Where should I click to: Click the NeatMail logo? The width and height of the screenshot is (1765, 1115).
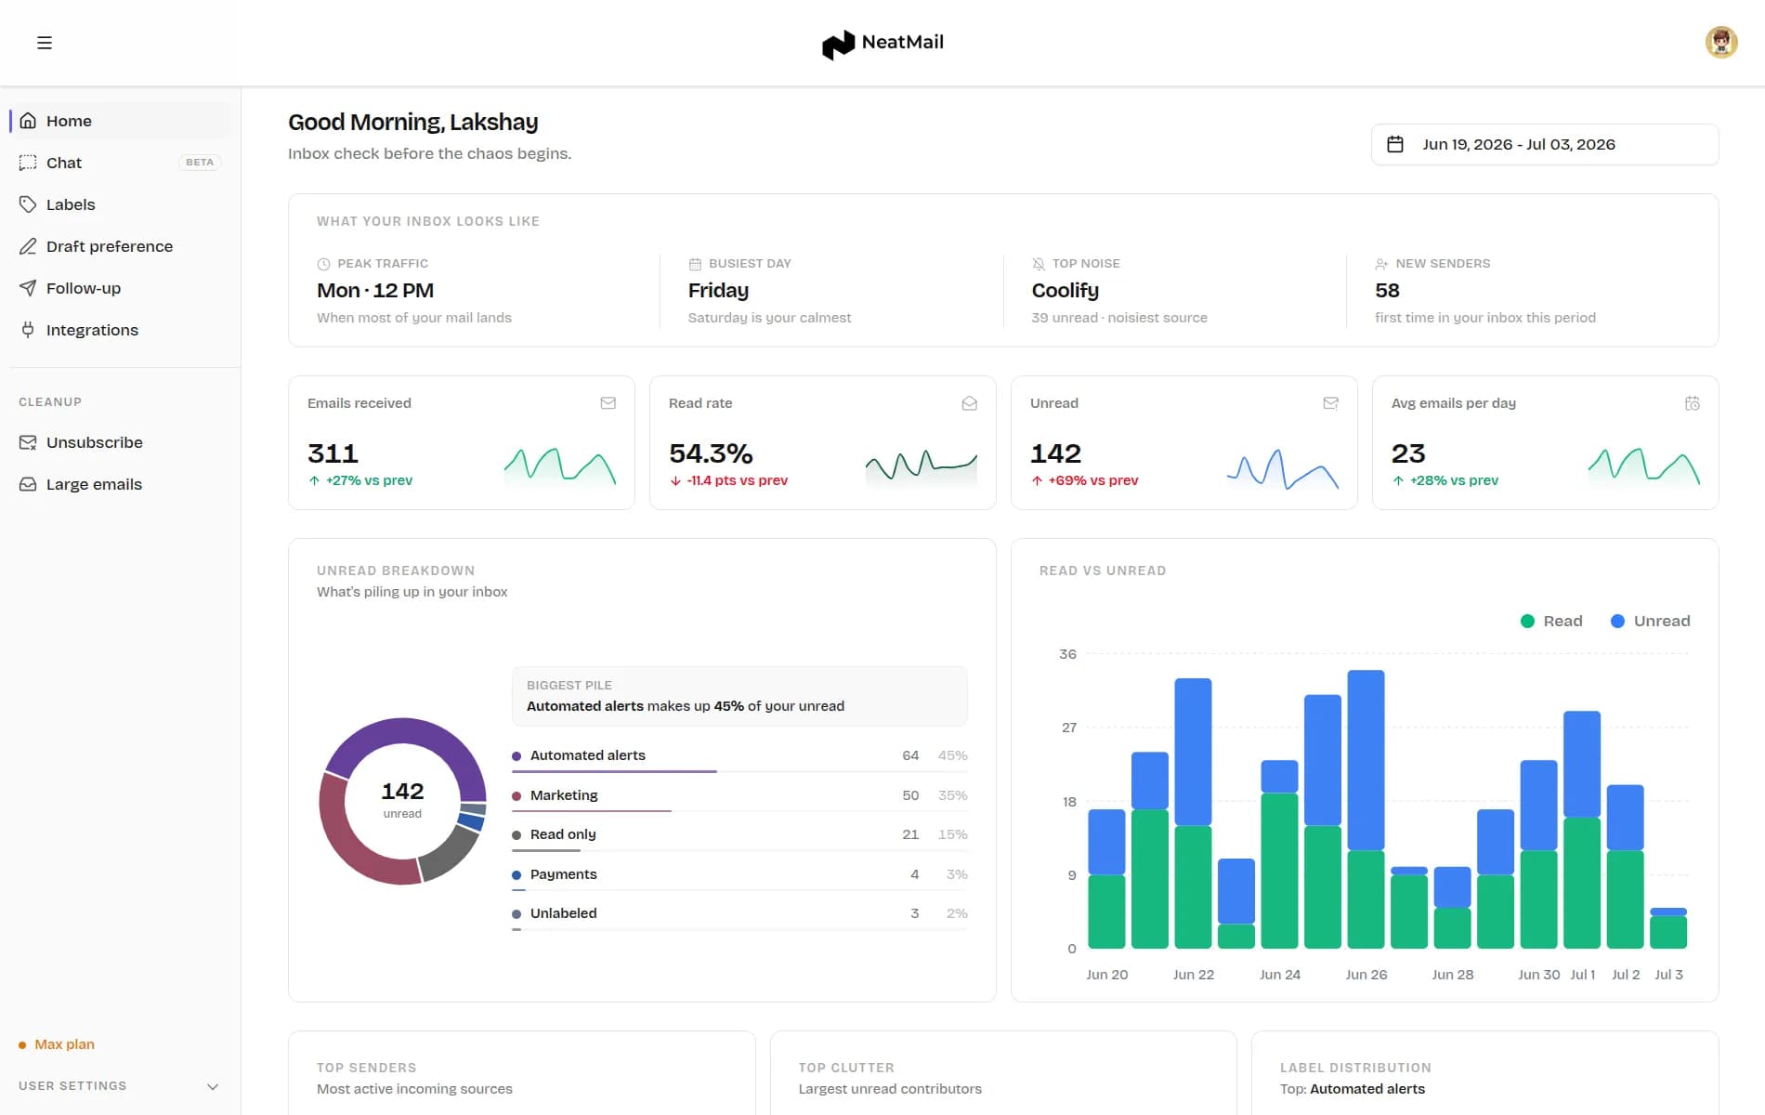pos(882,43)
